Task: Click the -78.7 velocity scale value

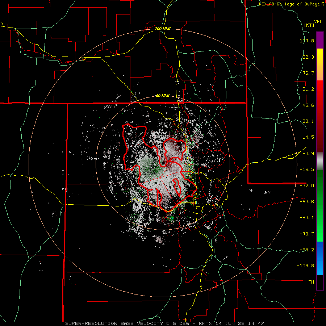Action: pos(307,234)
